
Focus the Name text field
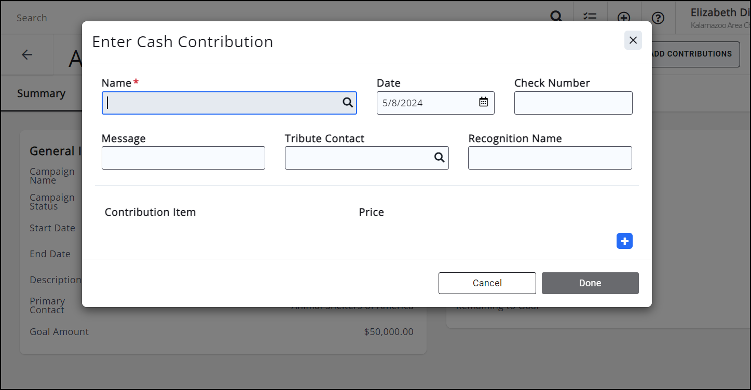click(223, 103)
